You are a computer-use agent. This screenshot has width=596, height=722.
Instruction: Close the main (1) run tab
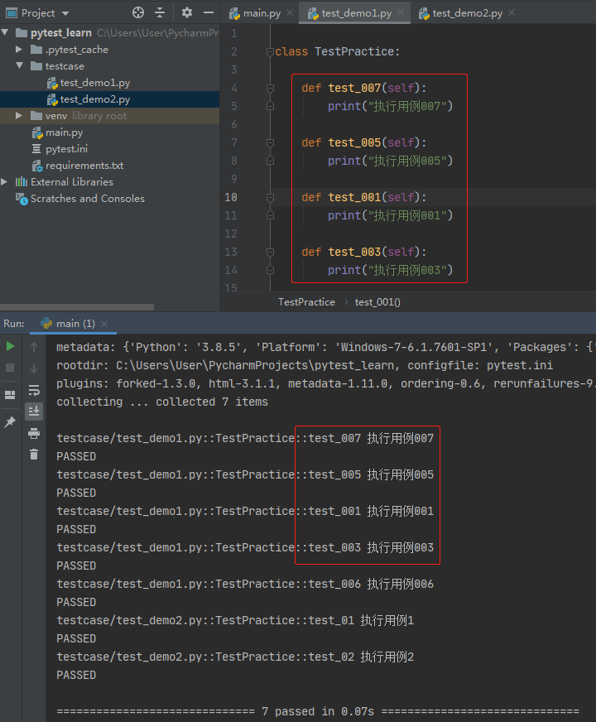pos(104,324)
